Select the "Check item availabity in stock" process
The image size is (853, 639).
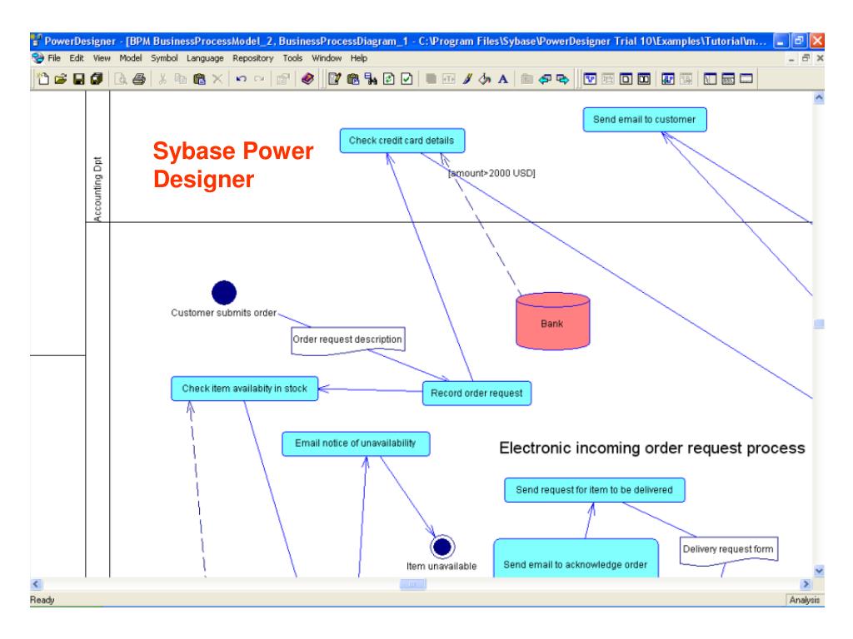click(245, 389)
